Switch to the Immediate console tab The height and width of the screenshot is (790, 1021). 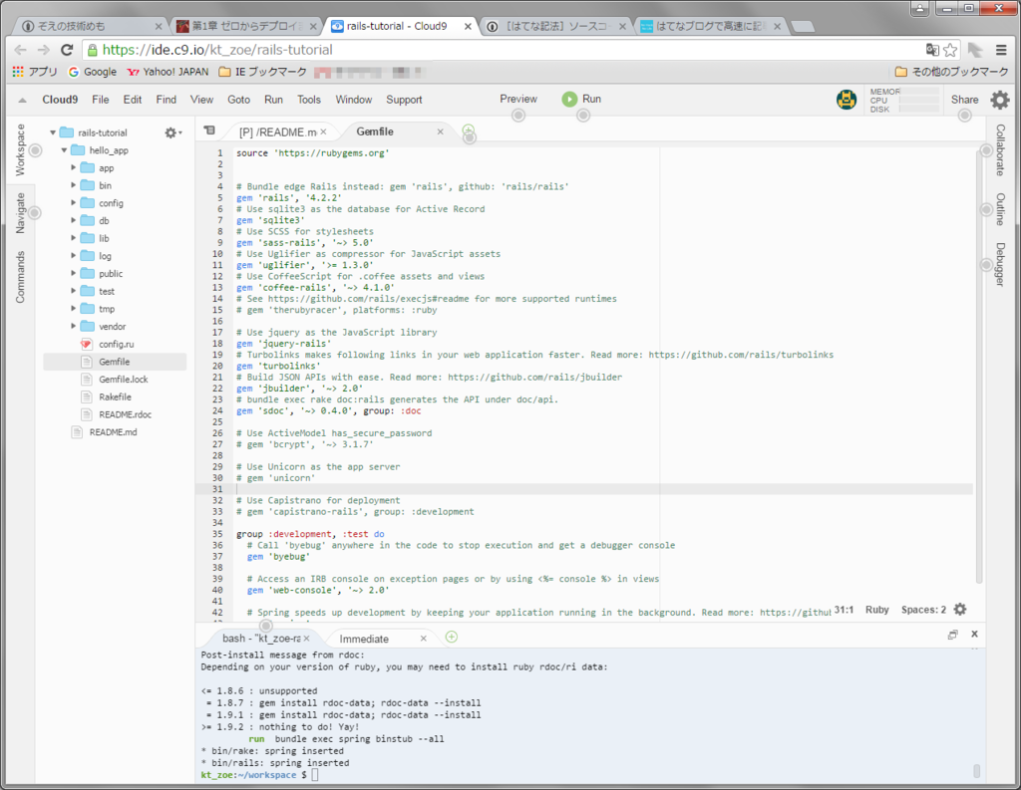coord(364,639)
